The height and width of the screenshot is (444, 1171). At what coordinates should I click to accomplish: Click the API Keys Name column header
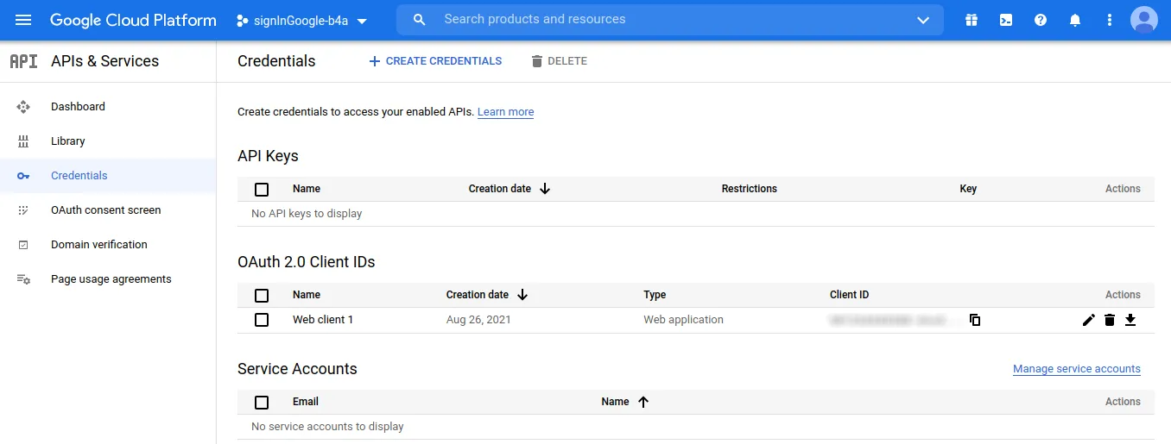point(307,189)
